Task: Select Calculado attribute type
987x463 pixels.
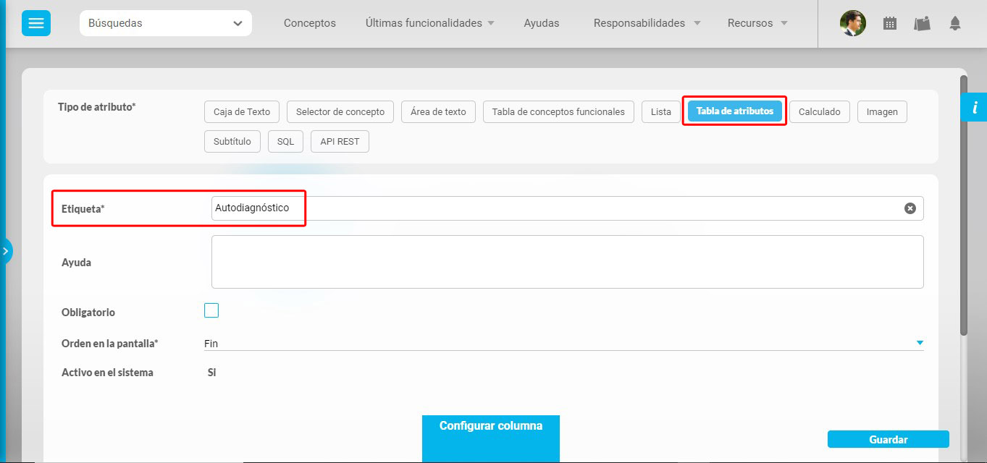Action: click(820, 112)
